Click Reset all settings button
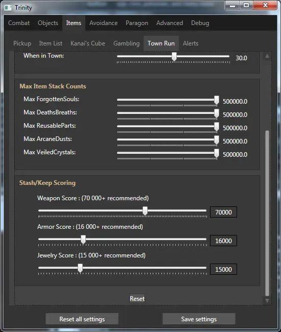 82,319
